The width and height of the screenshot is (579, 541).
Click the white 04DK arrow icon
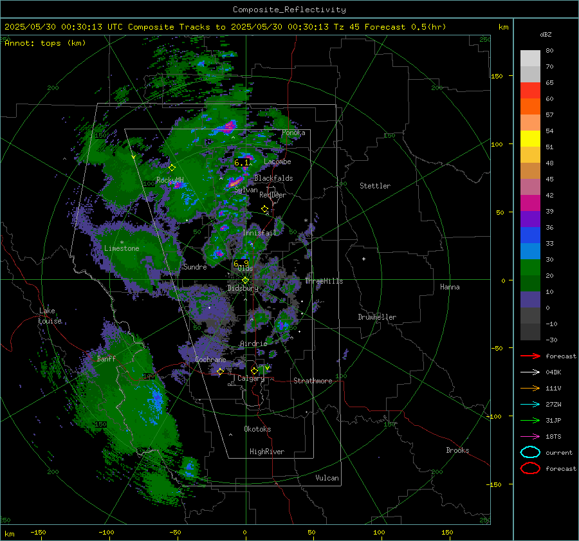click(530, 372)
